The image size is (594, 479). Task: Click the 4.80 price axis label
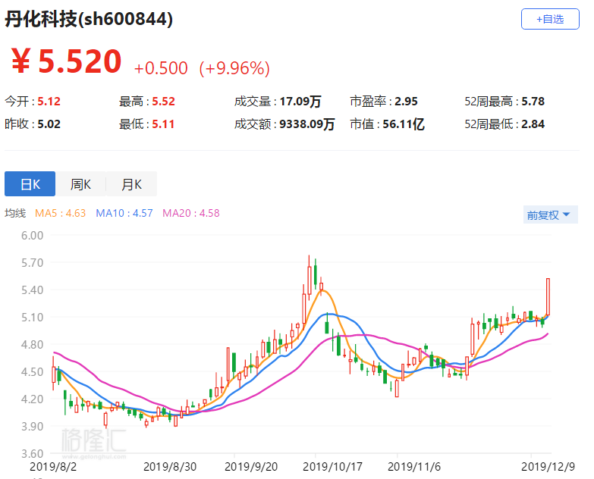click(x=32, y=344)
